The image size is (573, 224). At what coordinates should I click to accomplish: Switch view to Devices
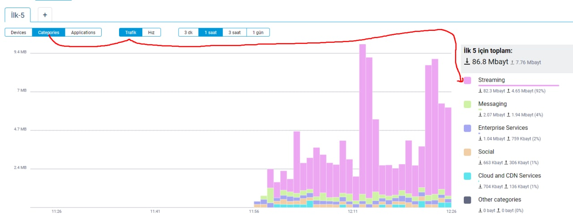click(18, 33)
